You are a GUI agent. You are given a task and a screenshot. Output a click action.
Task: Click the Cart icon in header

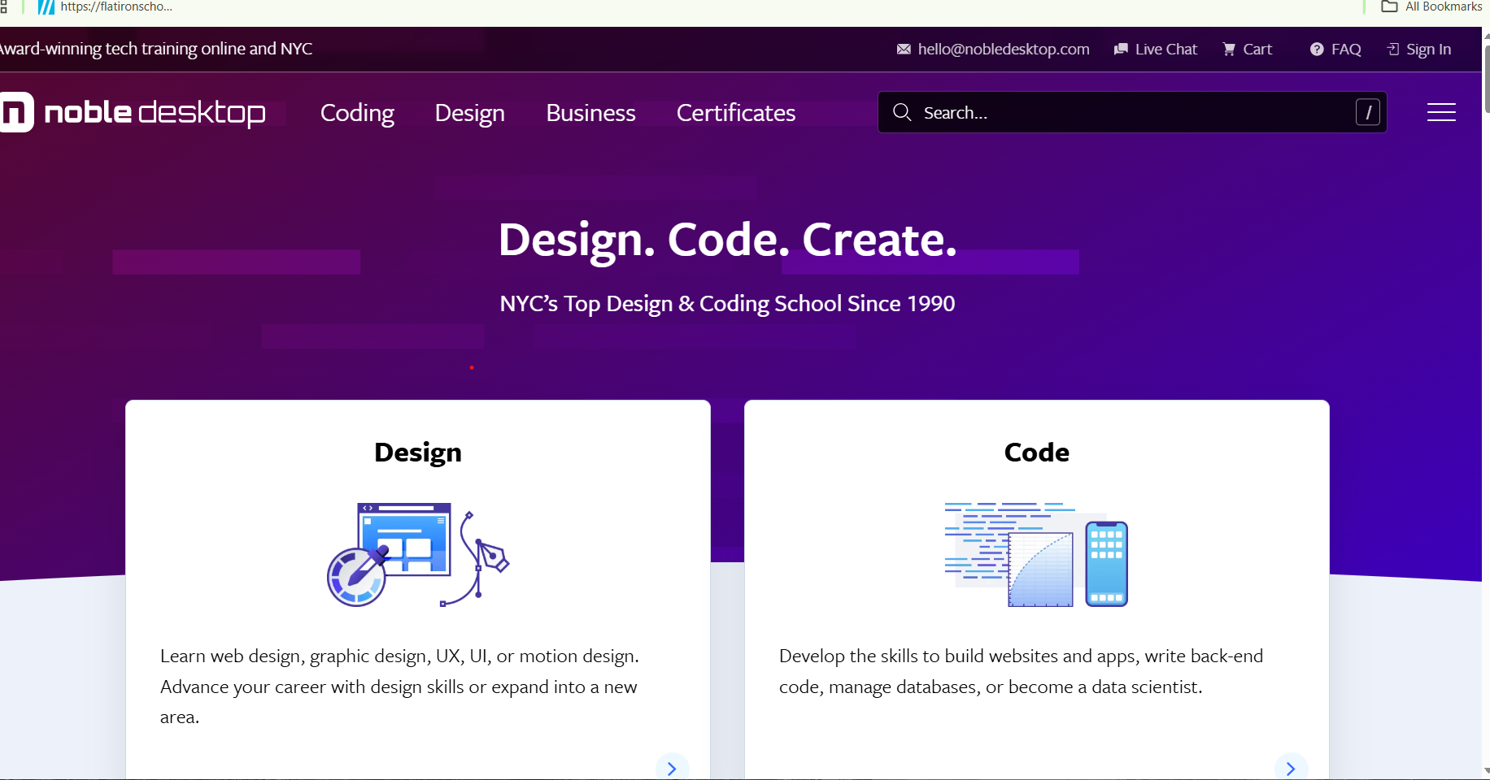[x=1229, y=50]
